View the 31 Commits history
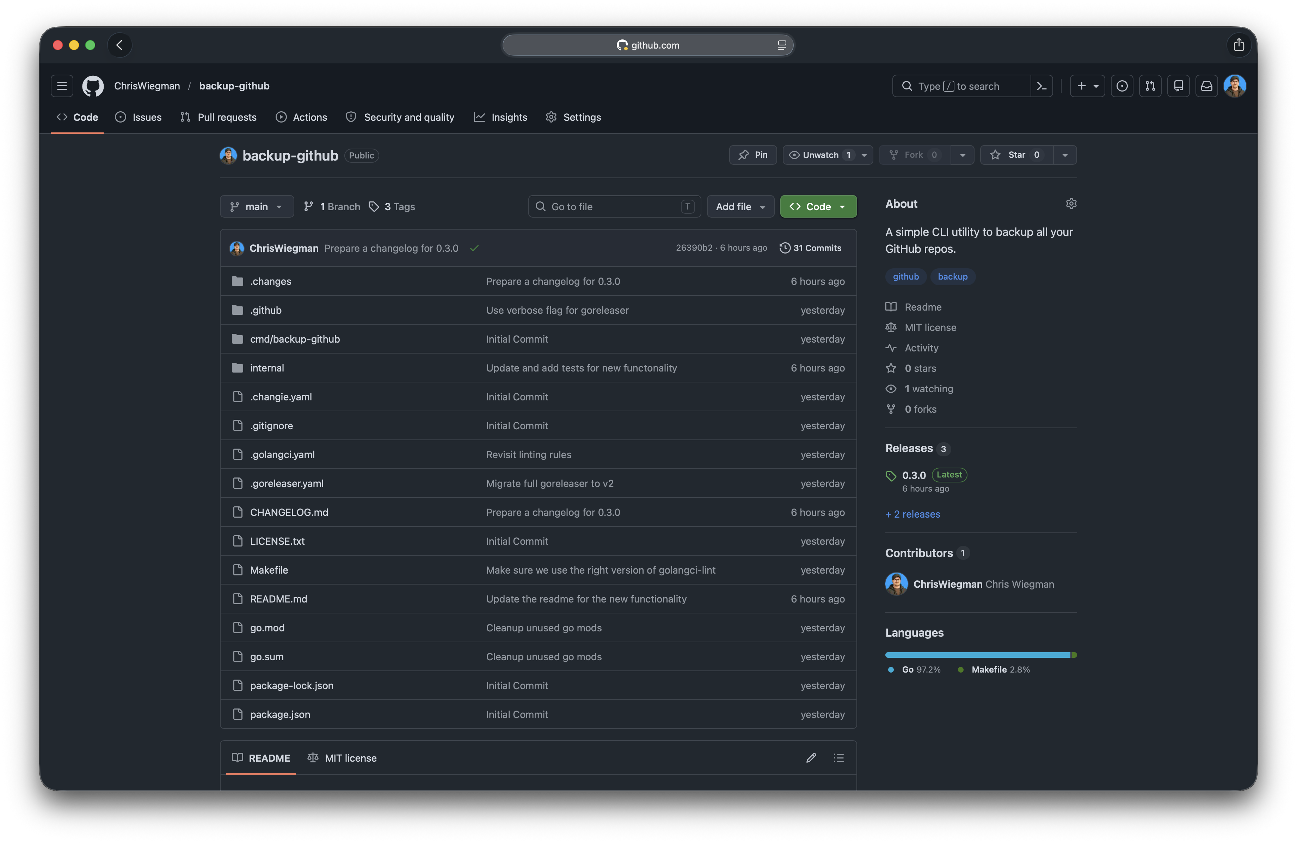1297x843 pixels. [x=810, y=248]
